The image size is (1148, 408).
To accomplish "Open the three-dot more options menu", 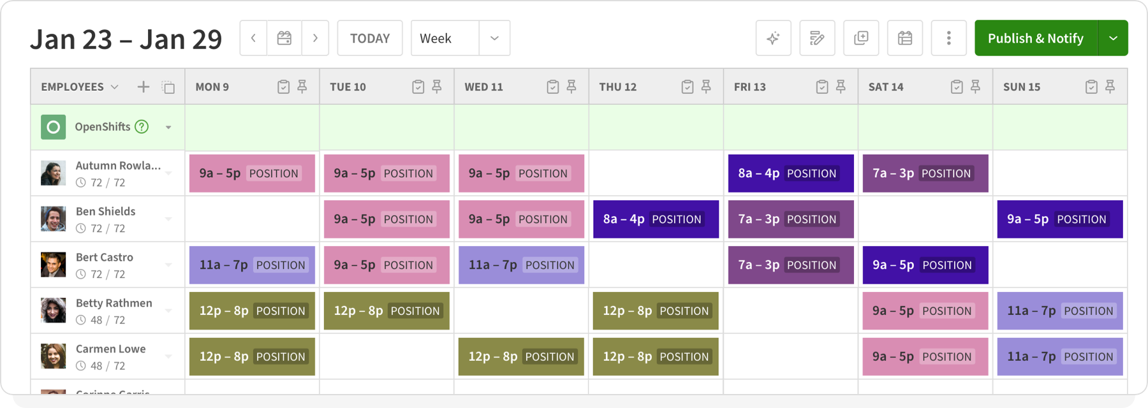I will pyautogui.click(x=948, y=38).
